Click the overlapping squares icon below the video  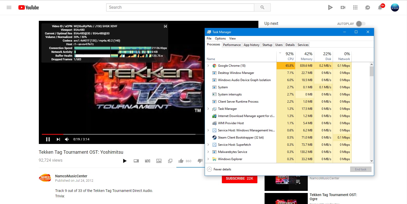point(170,161)
